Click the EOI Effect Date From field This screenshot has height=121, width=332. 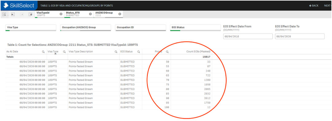pos(248,37)
